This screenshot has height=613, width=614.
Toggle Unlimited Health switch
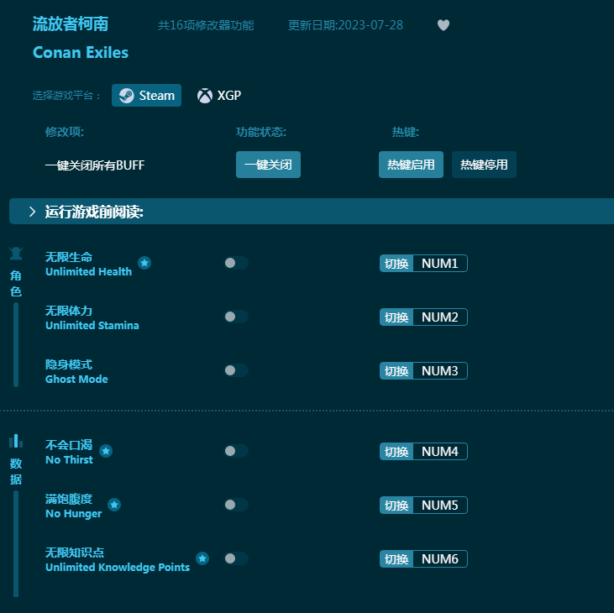(x=236, y=263)
